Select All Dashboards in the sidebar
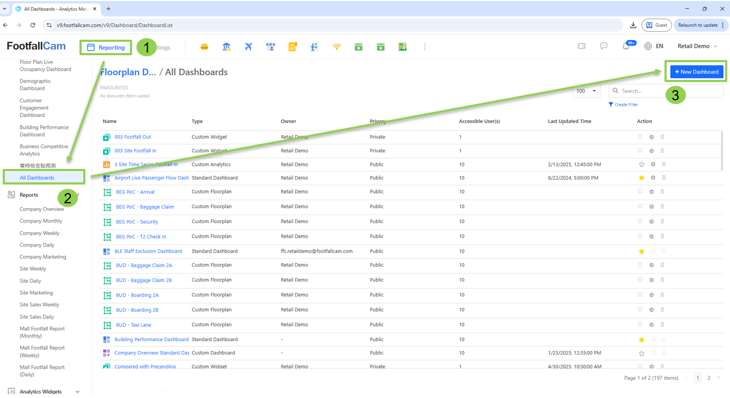730x398 pixels. pos(37,178)
